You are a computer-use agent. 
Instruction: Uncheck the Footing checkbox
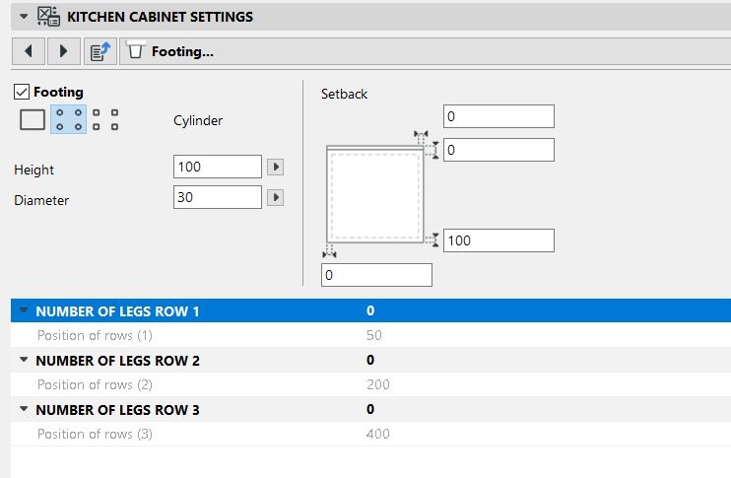(22, 92)
